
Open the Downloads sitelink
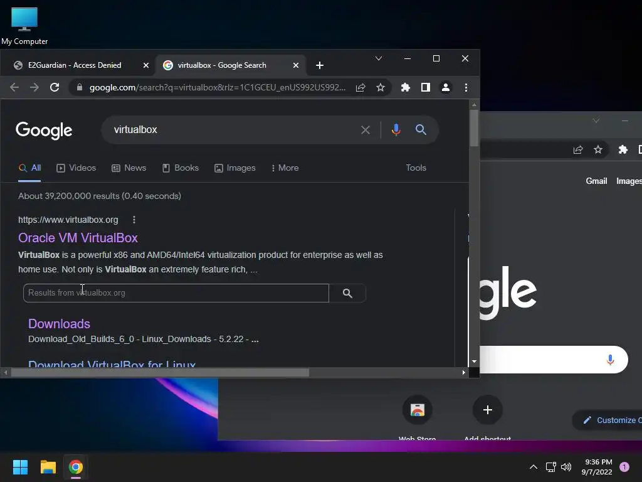click(x=59, y=324)
